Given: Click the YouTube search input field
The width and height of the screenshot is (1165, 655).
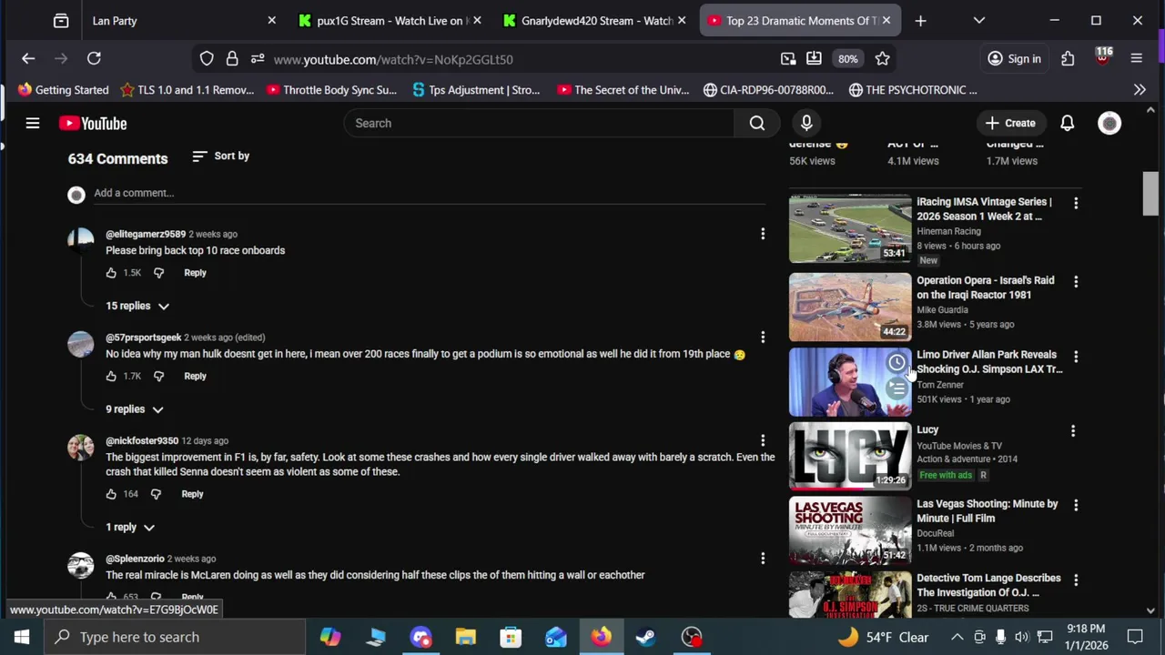Looking at the screenshot, I should (x=539, y=123).
